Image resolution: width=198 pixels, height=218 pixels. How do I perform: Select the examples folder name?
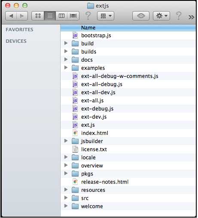(93, 68)
